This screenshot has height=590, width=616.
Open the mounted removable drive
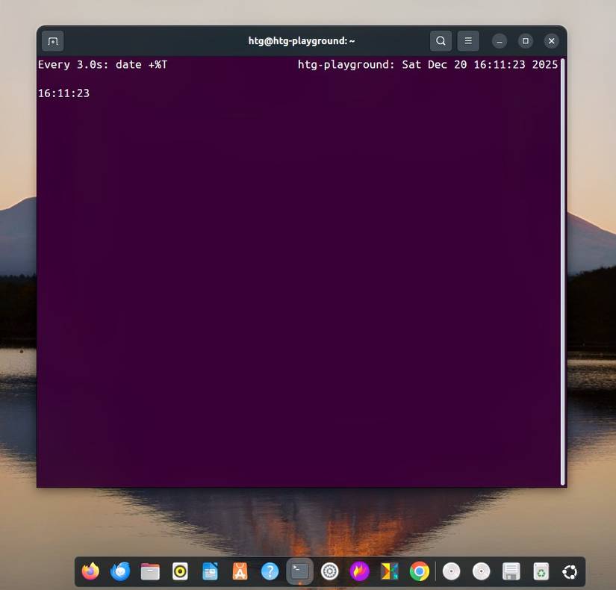coord(511,571)
